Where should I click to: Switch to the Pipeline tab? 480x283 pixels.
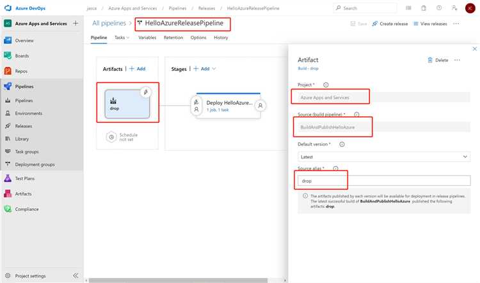[x=99, y=38]
